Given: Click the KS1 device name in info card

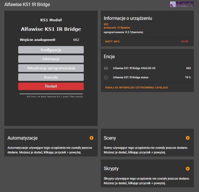Looking at the screenshot, I should click(x=106, y=24).
